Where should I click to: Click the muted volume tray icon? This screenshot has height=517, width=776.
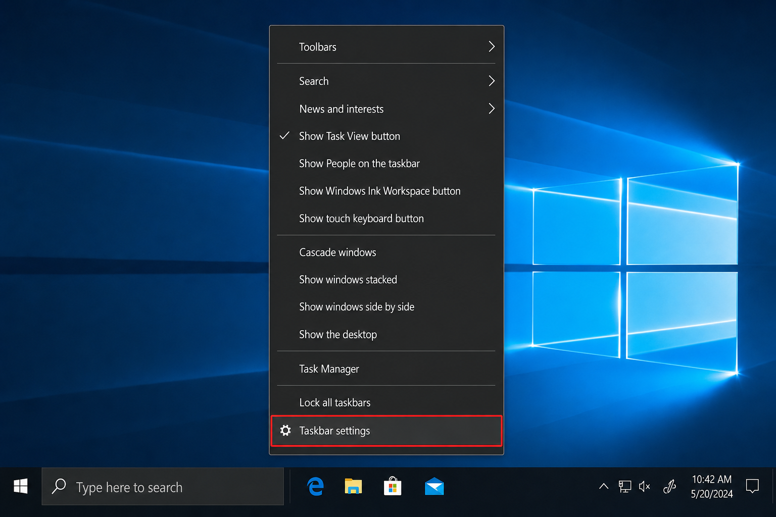click(x=645, y=487)
